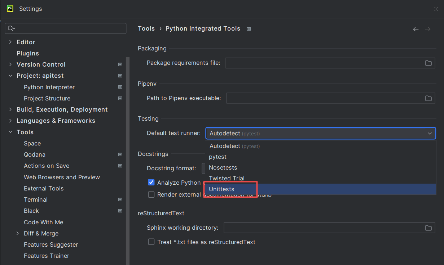Image resolution: width=444 pixels, height=265 pixels.
Task: Collapse the Tools settings node
Action: click(10, 132)
